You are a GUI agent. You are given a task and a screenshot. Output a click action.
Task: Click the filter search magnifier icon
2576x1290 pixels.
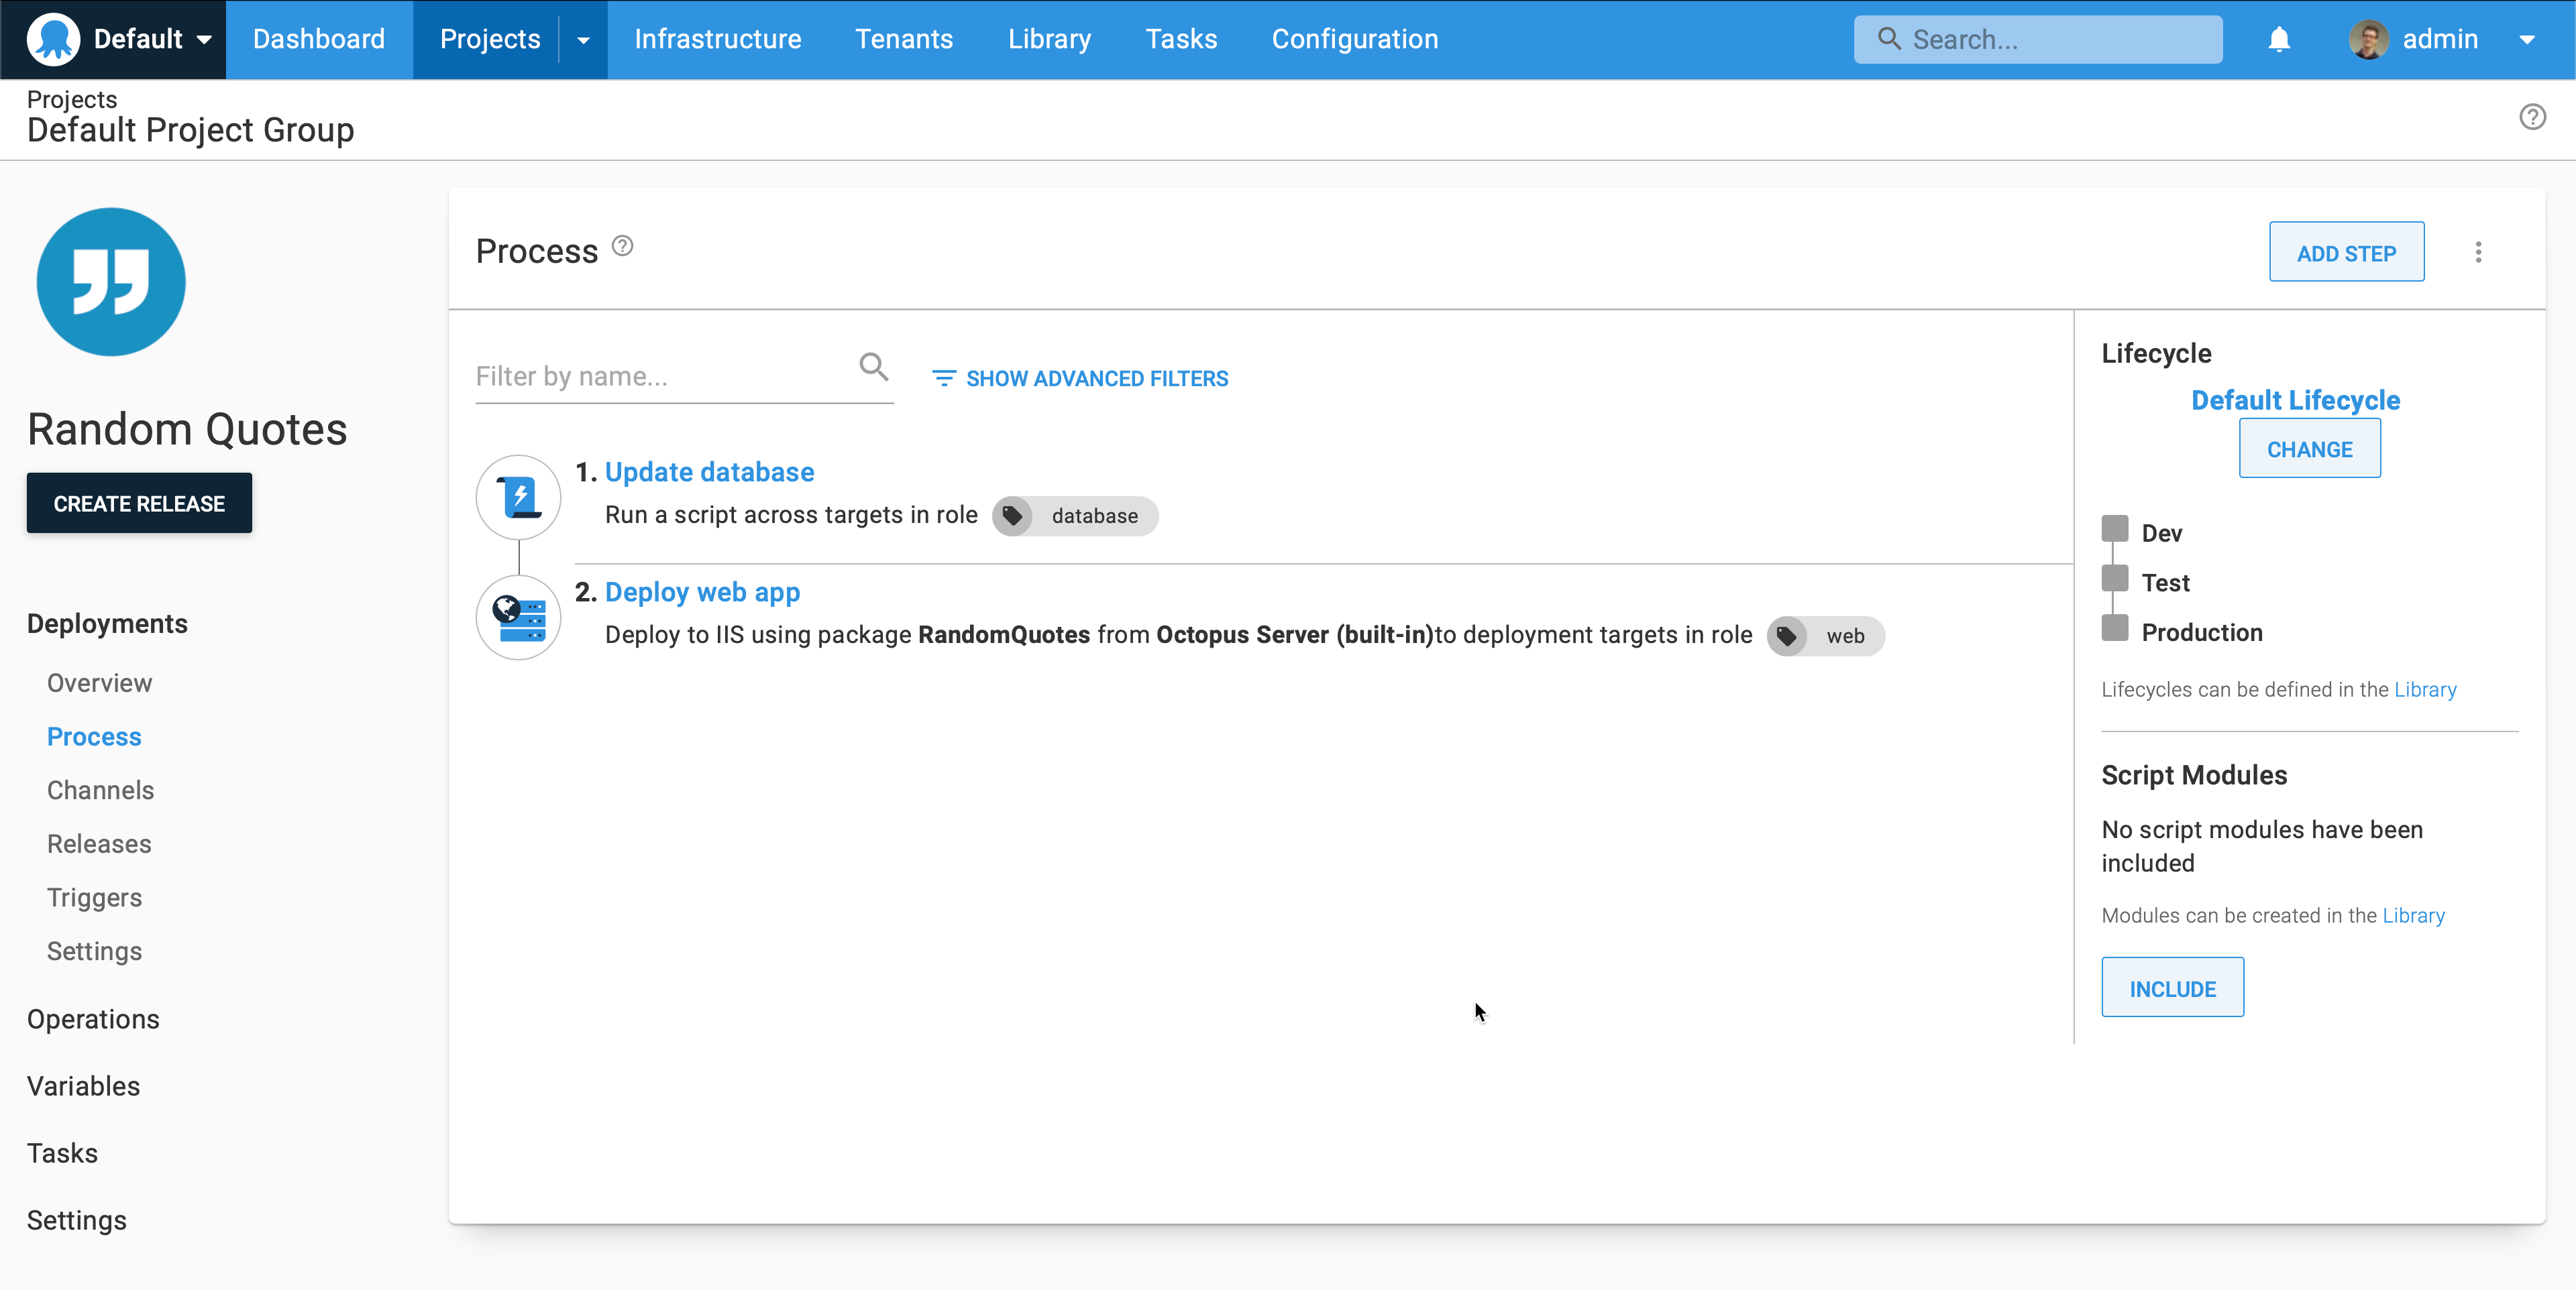pyautogui.click(x=873, y=367)
